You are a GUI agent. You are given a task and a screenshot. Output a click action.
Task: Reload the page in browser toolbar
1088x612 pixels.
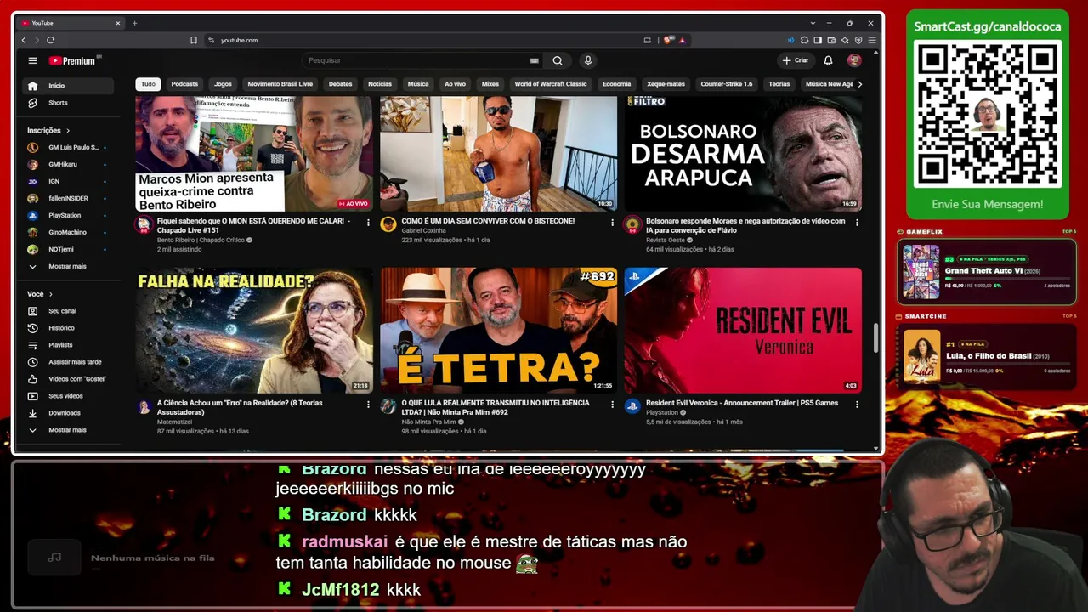click(51, 40)
